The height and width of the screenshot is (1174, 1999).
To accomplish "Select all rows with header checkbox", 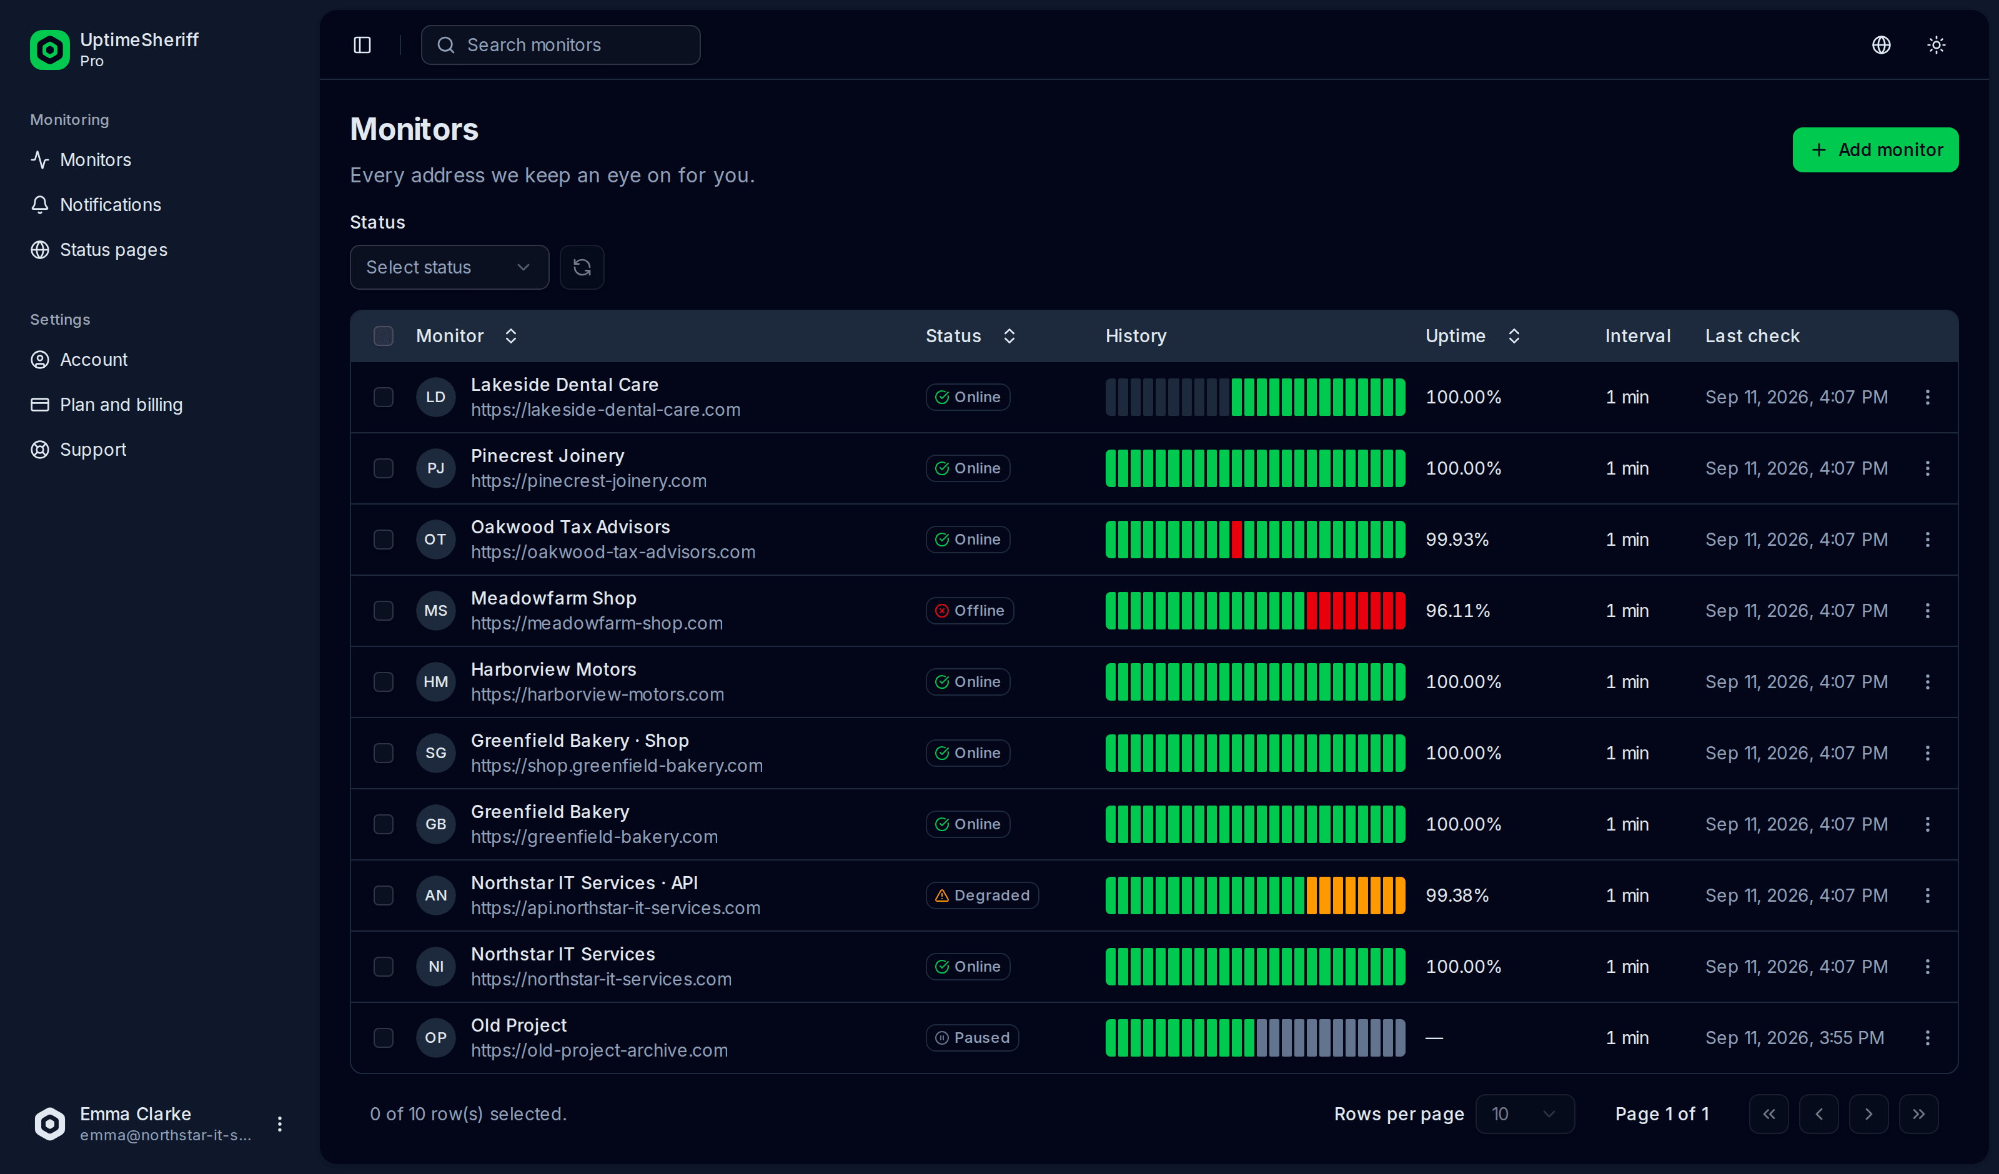I will click(x=383, y=335).
